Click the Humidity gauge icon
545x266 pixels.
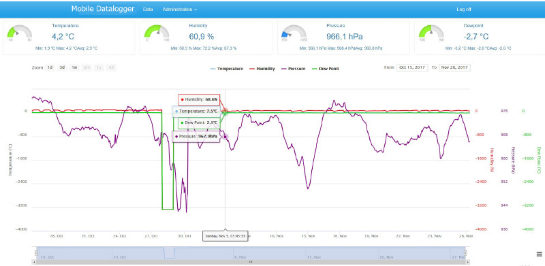click(157, 32)
